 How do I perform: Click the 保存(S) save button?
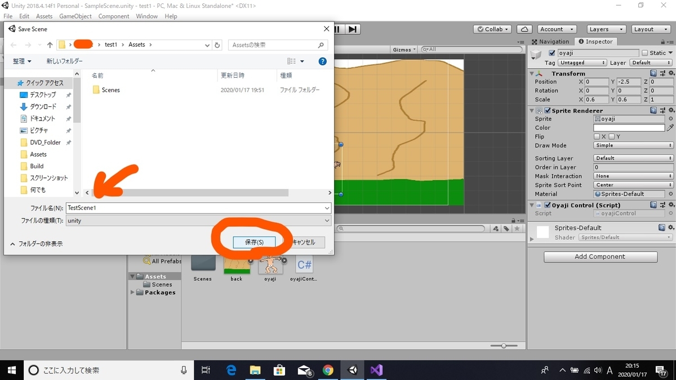point(254,242)
